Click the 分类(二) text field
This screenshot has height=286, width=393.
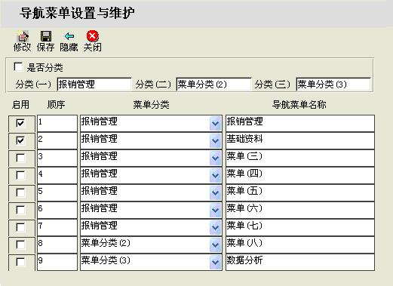point(213,85)
